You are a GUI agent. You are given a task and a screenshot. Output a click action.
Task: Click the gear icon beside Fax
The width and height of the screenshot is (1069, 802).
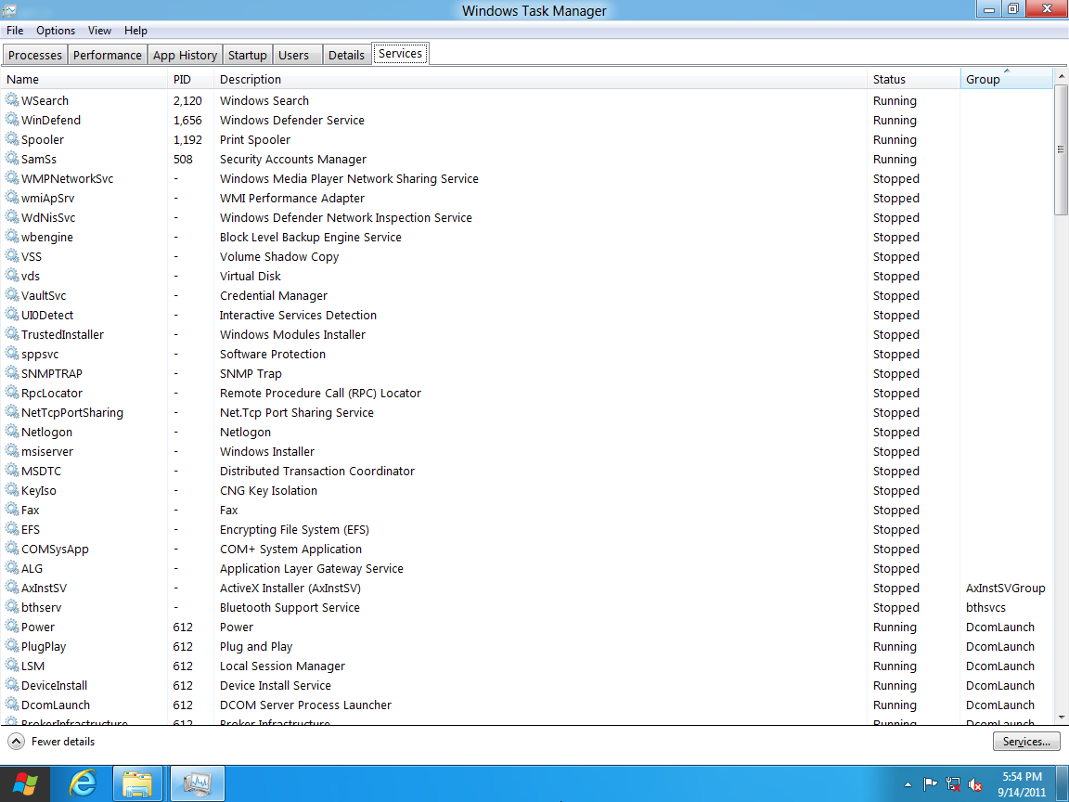[11, 510]
